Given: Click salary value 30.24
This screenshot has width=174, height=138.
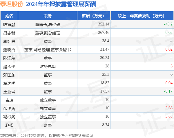Looking at the screenshot, I should 105,58.
